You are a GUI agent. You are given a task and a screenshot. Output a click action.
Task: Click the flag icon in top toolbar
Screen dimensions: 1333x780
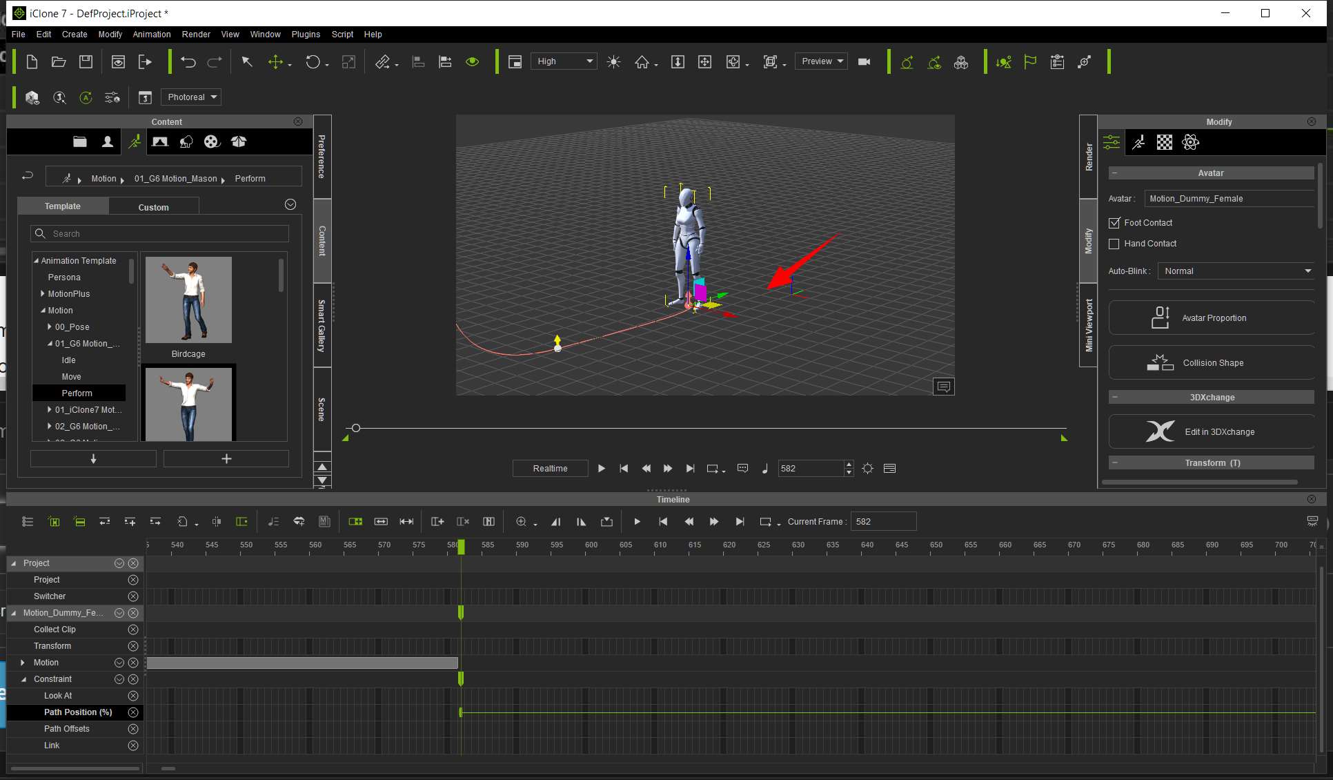[1030, 62]
